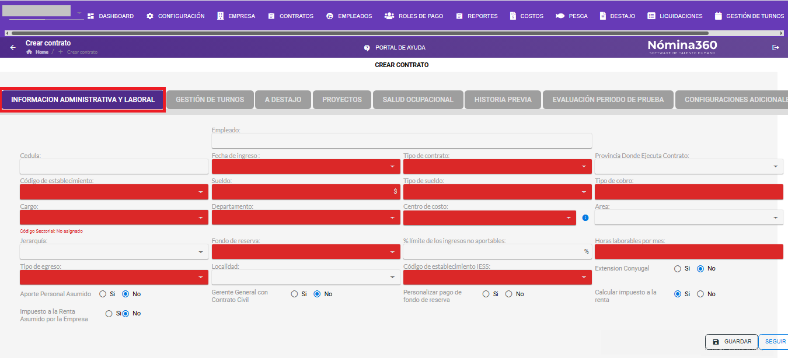Click the Home icon in the breadcrumb
788x358 pixels.
[x=29, y=52]
